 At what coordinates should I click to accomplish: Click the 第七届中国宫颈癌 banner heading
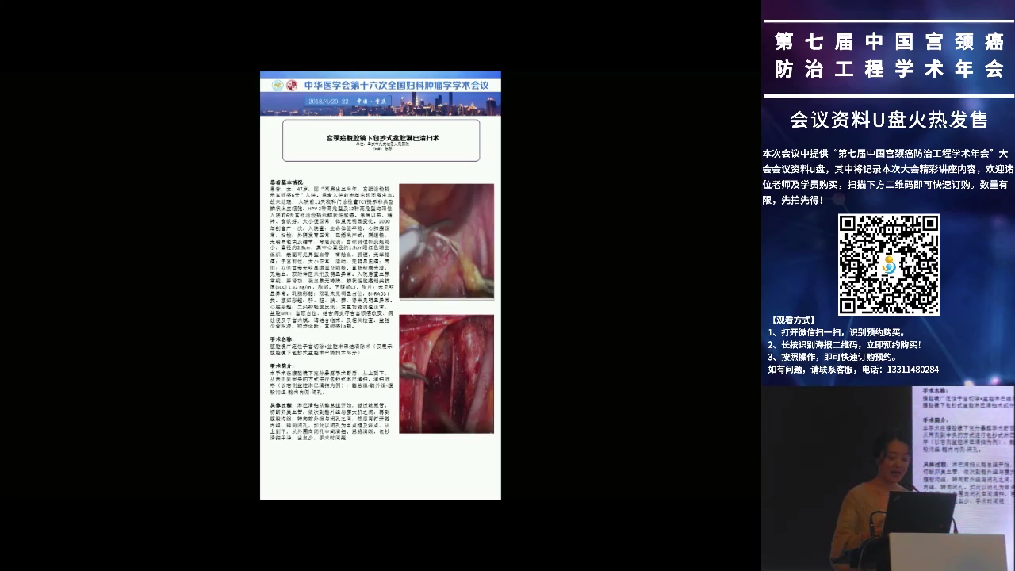(888, 41)
